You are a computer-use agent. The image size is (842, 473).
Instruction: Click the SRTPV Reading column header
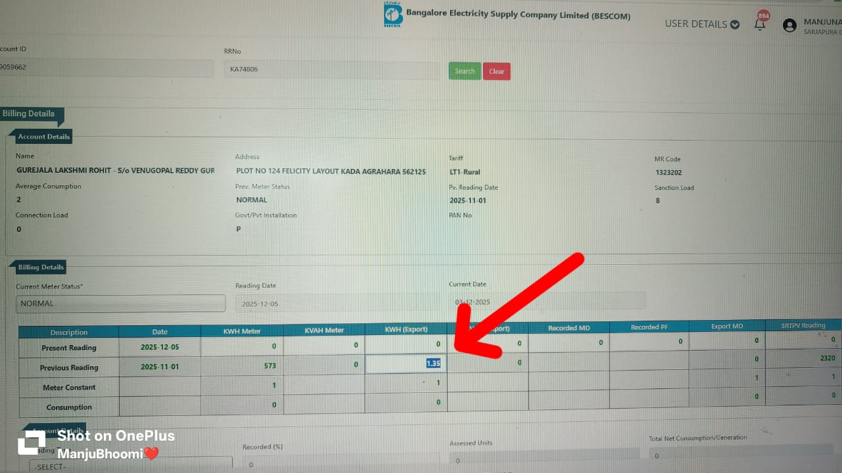click(803, 325)
